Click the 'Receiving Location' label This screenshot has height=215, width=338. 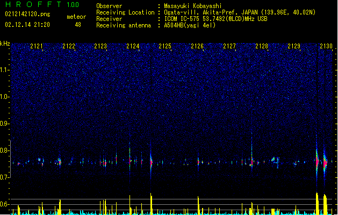tap(125, 12)
